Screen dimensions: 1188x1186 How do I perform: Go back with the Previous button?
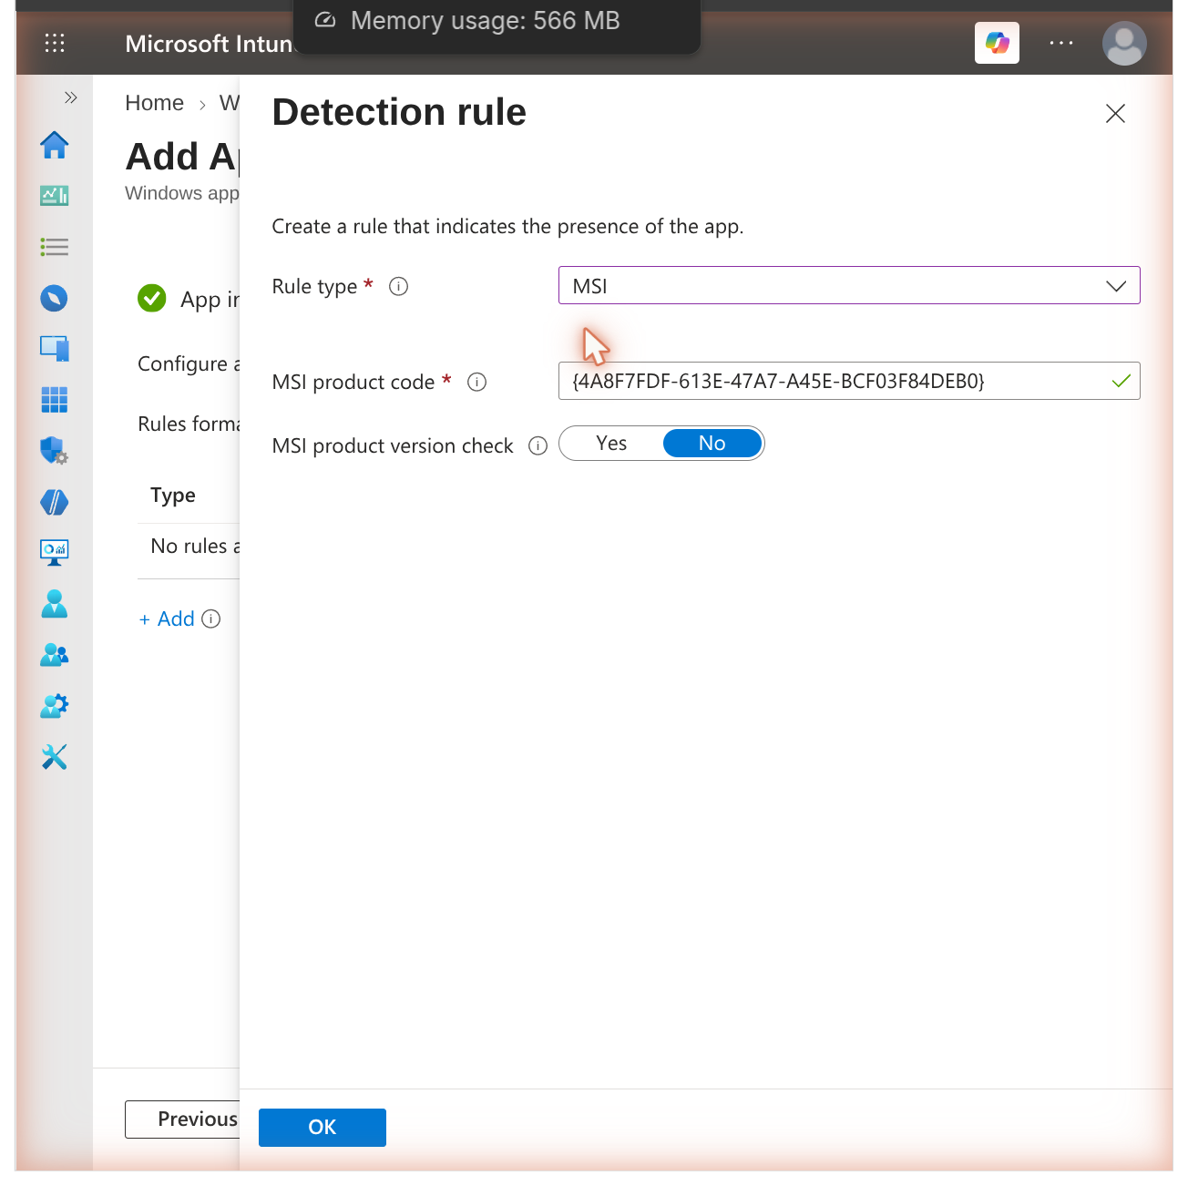point(183,1119)
